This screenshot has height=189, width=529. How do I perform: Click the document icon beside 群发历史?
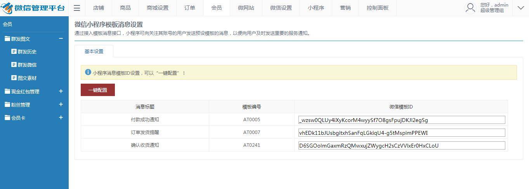coord(14,52)
